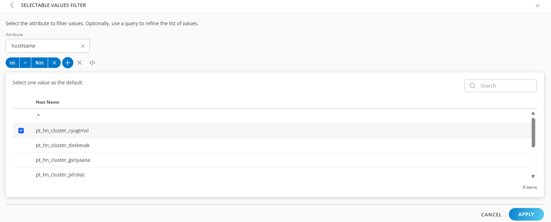This screenshot has height=222, width=551.
Task: Clear the hostName attribute selection
Action: tap(82, 46)
